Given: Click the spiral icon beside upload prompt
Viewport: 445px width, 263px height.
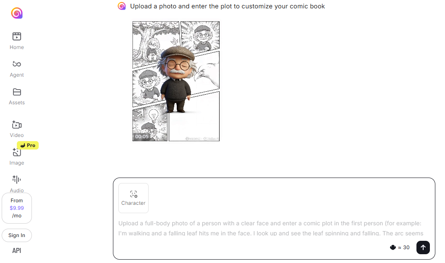Looking at the screenshot, I should point(122,6).
